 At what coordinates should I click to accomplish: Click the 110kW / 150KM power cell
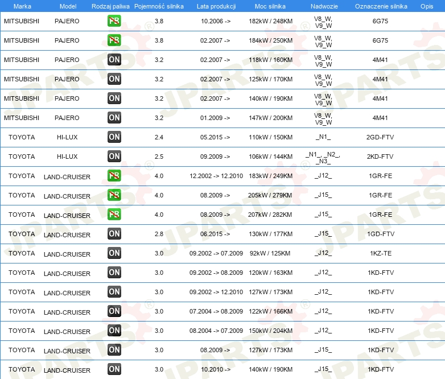(x=270, y=137)
